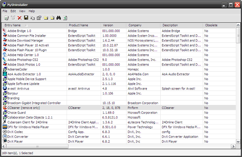Click the horizontal scrollbar right arrow
Screen dimensions: 242x157
click(233, 146)
